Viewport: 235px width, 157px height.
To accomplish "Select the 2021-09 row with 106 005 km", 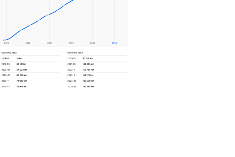I will [97, 64].
